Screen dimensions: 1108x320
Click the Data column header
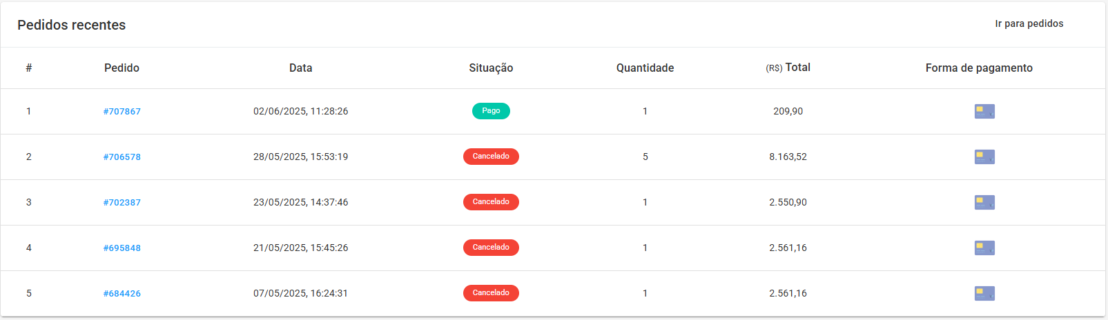301,68
